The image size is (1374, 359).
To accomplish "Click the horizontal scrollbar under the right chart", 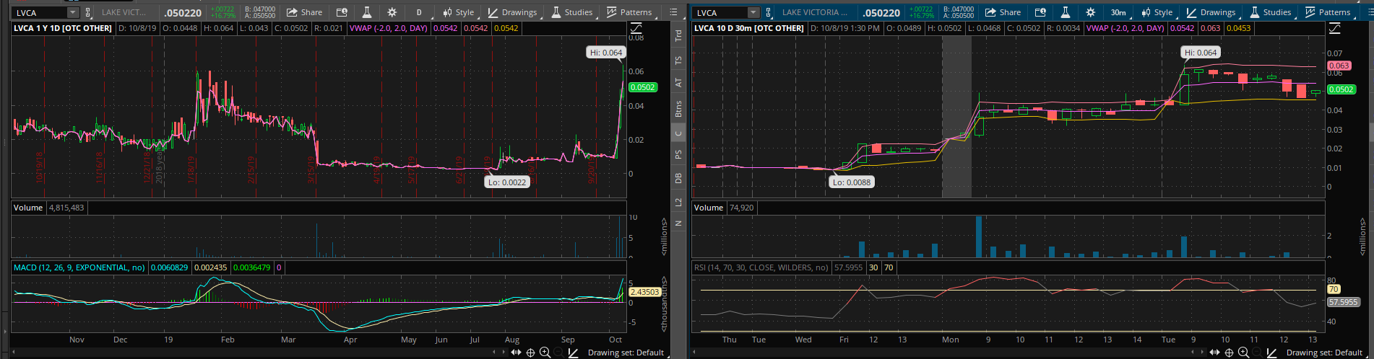I will click(x=939, y=353).
